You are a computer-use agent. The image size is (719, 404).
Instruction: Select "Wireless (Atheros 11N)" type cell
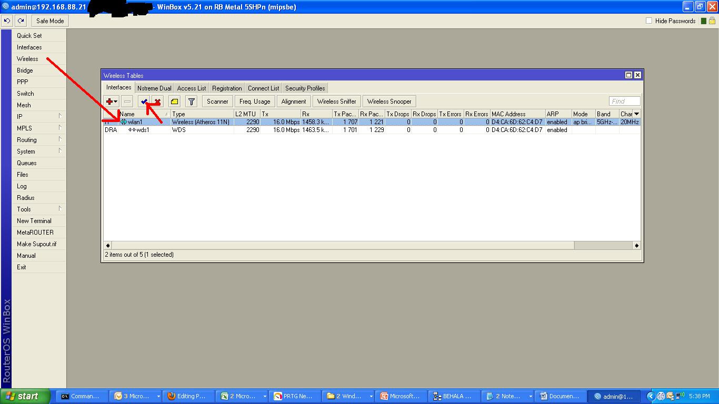[x=202, y=122]
